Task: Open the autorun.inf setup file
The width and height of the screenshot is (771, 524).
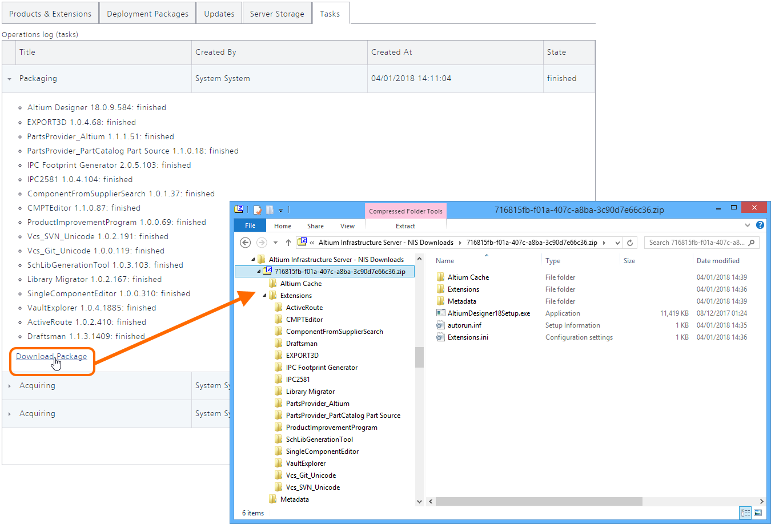Action: pyautogui.click(x=464, y=325)
